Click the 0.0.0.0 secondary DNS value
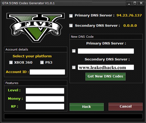Screen dimensions: 146x123 click(130, 26)
